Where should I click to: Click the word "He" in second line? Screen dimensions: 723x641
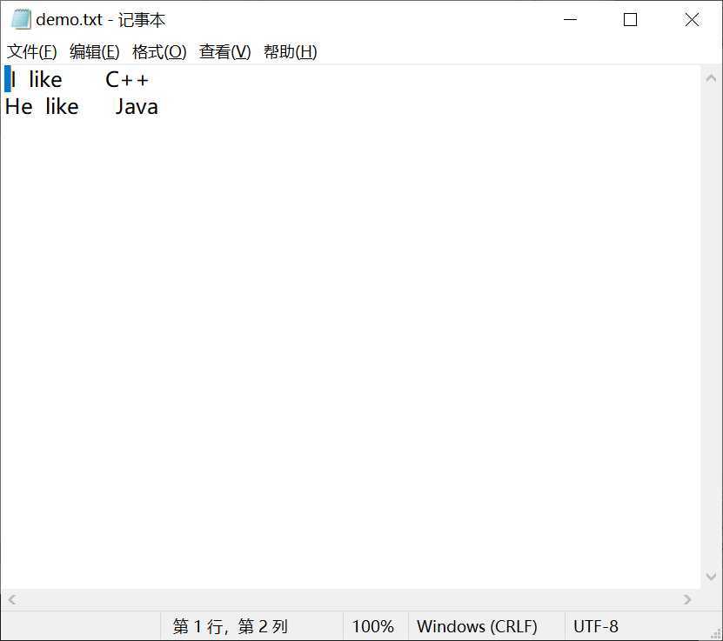pos(19,107)
